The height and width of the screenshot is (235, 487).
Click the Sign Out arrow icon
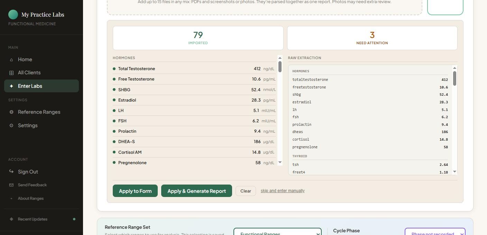click(x=11, y=172)
